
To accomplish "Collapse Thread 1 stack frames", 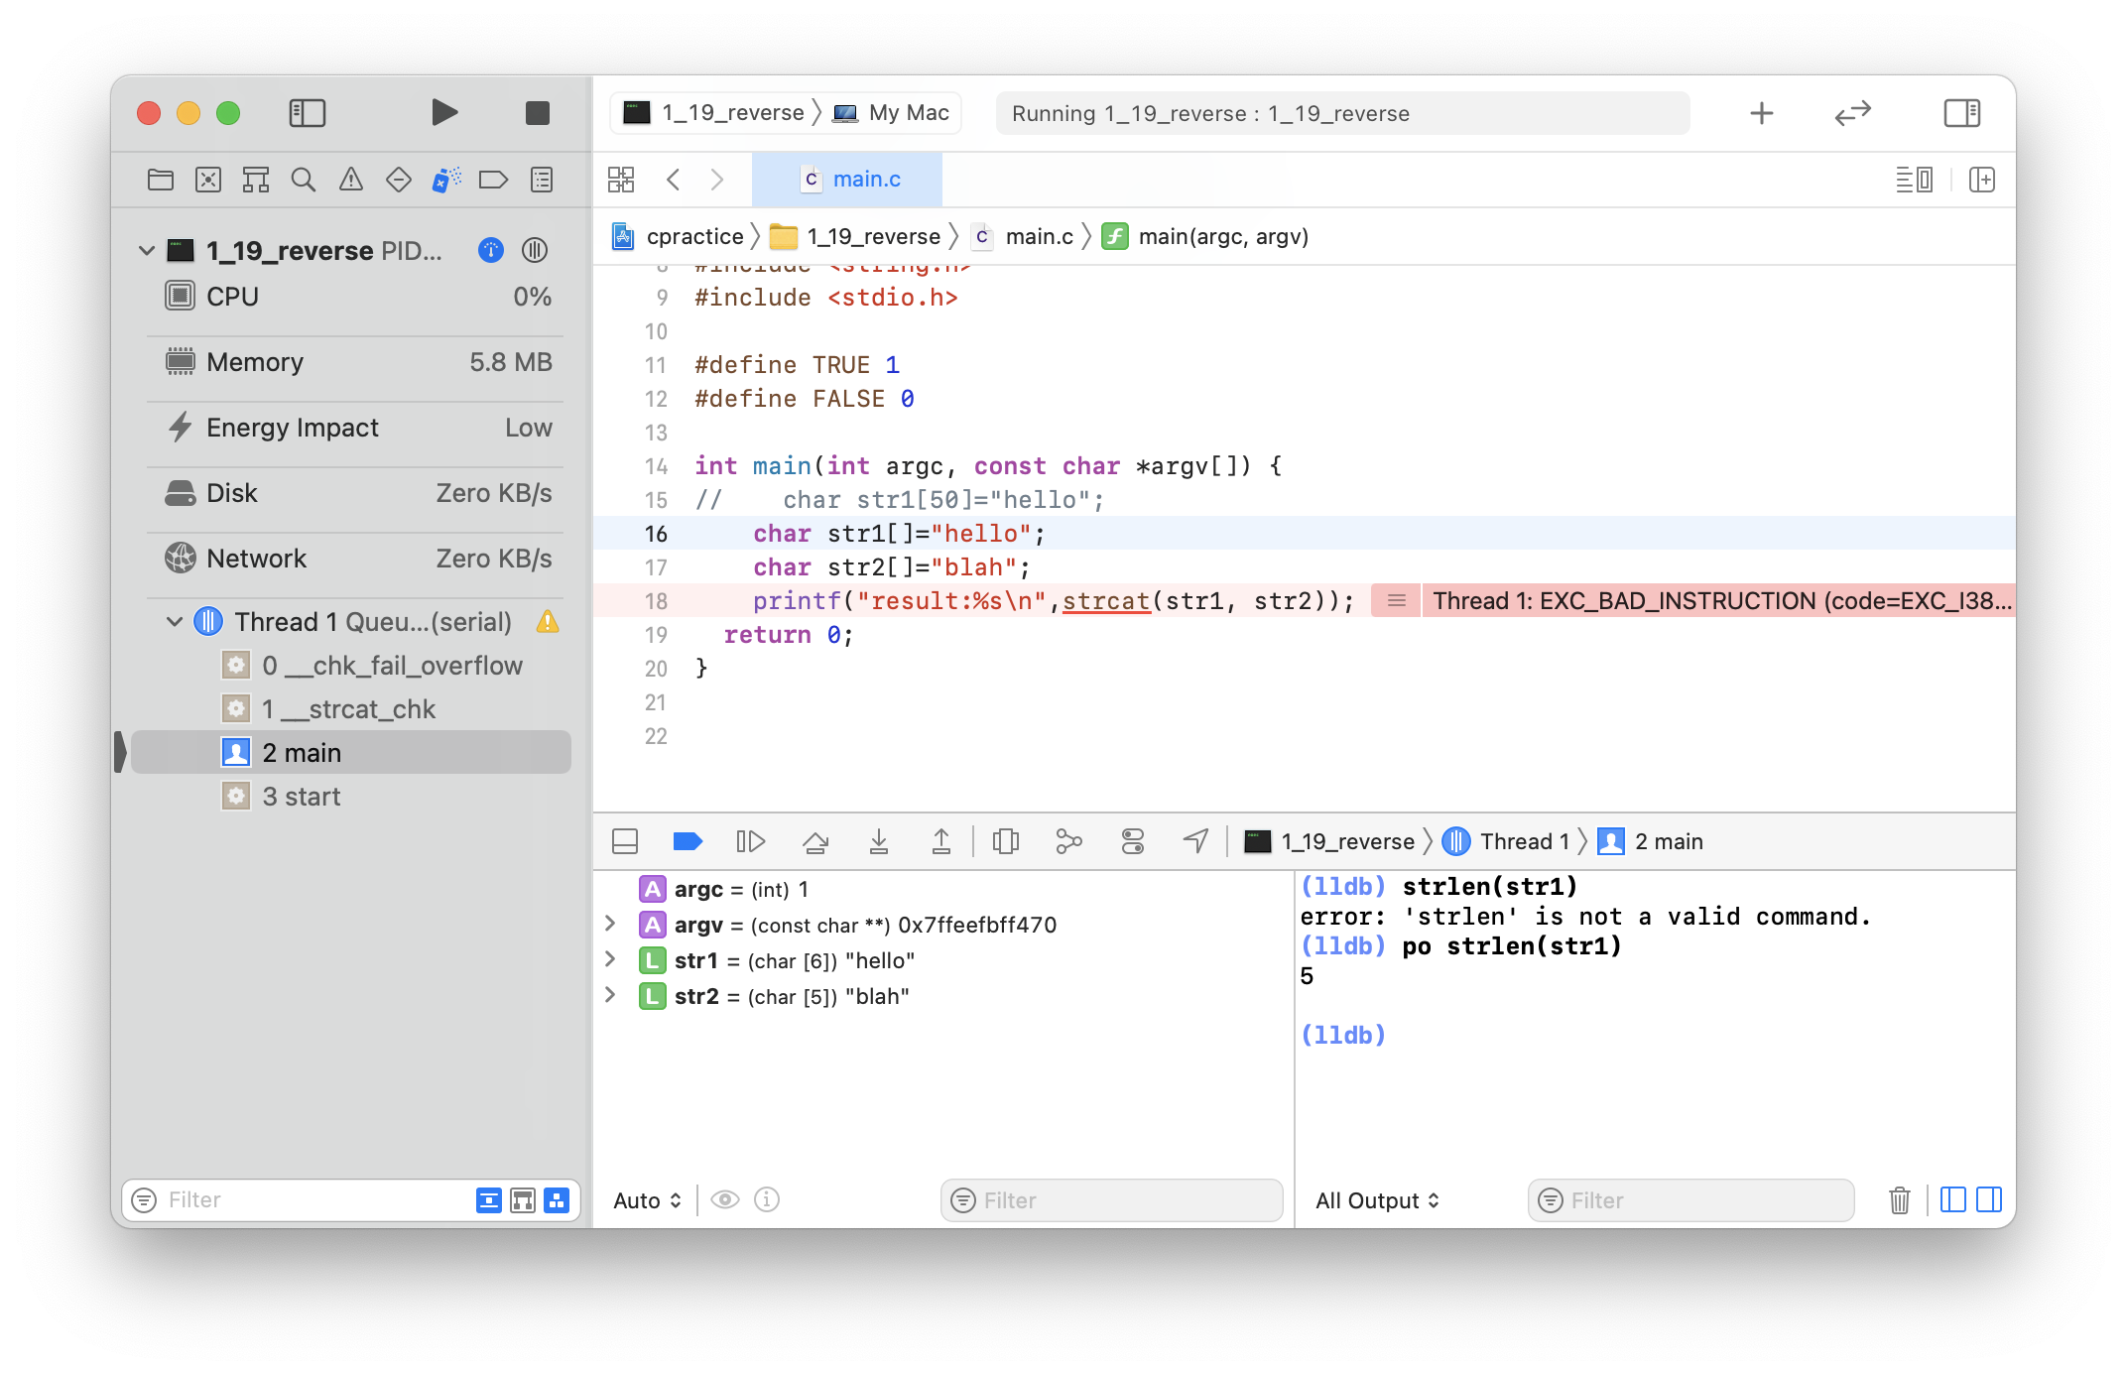I will tap(175, 622).
